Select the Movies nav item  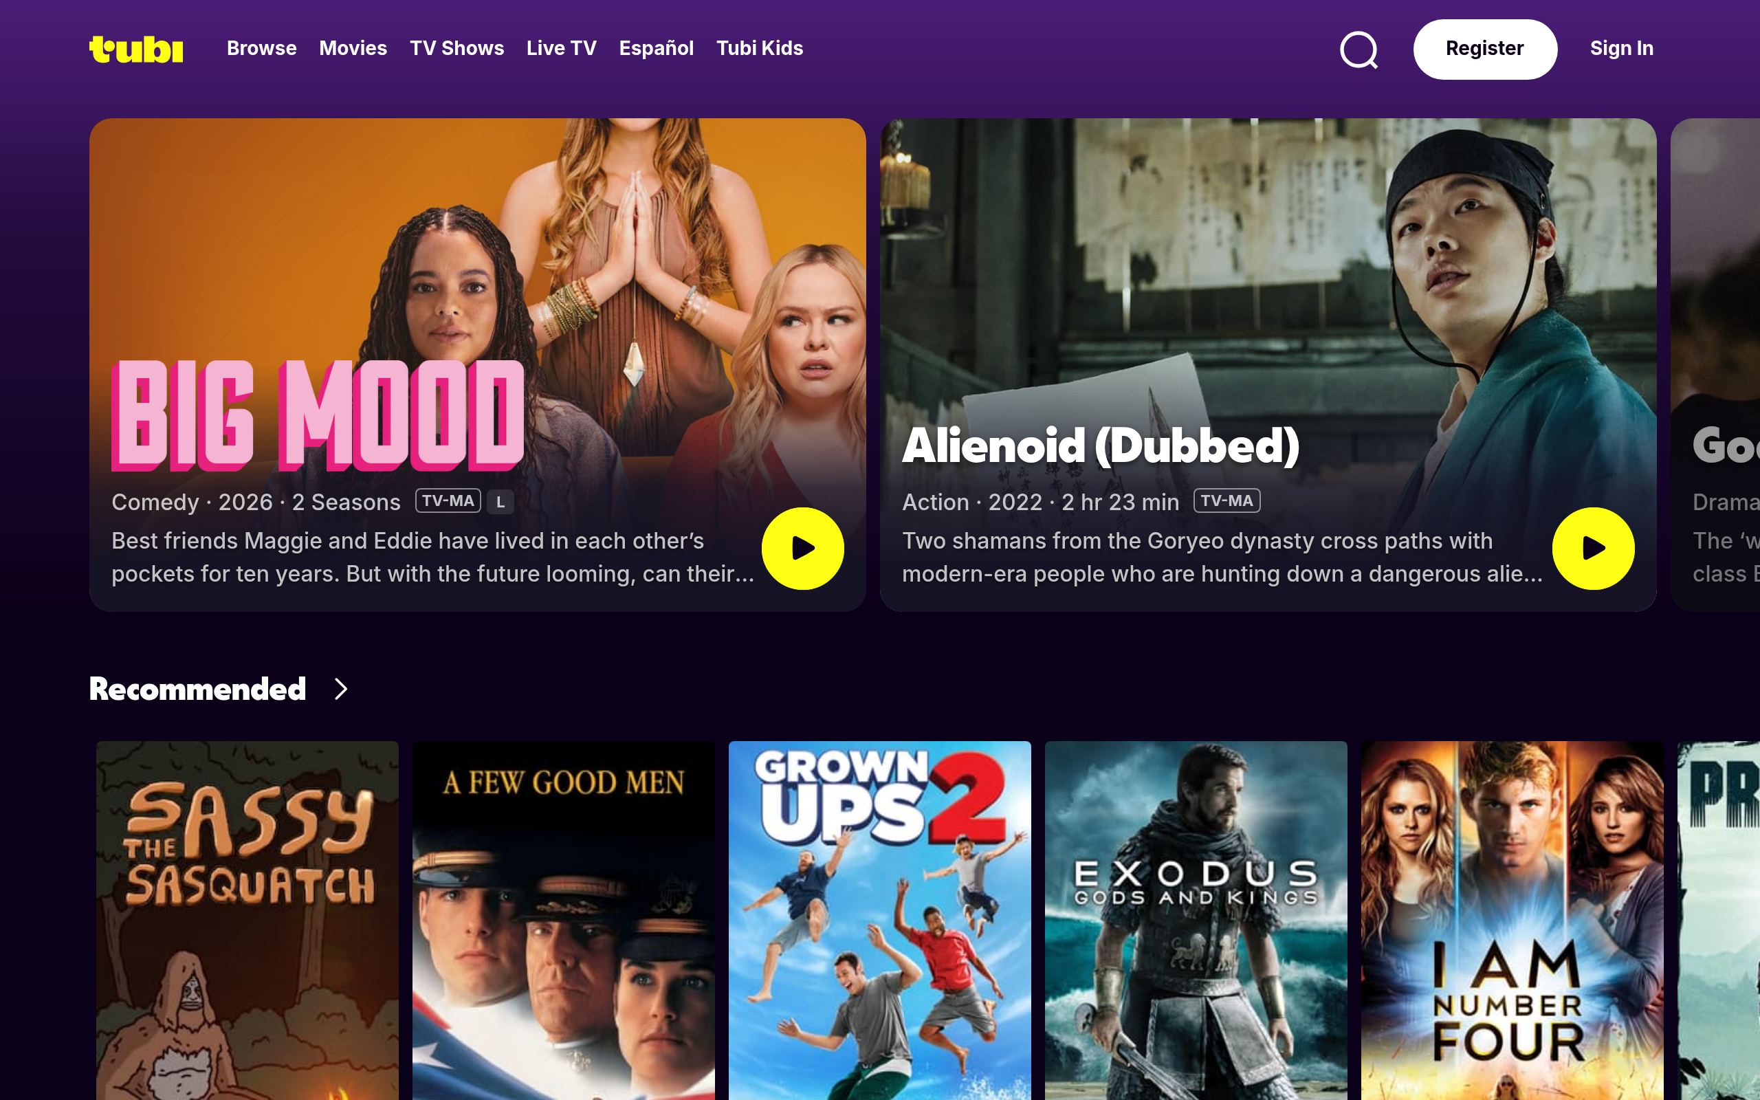click(353, 48)
